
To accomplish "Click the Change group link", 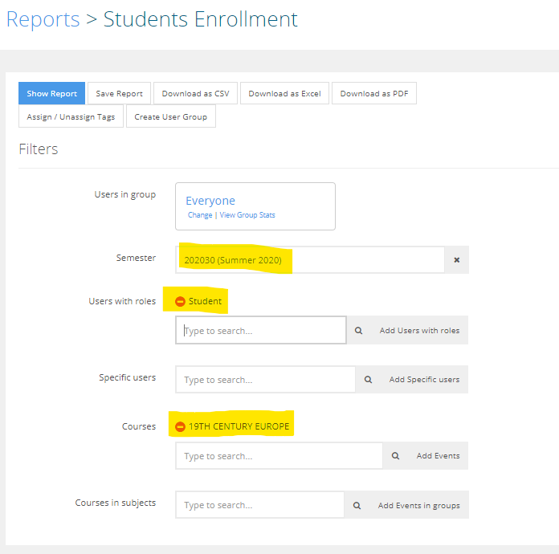I will click(200, 215).
